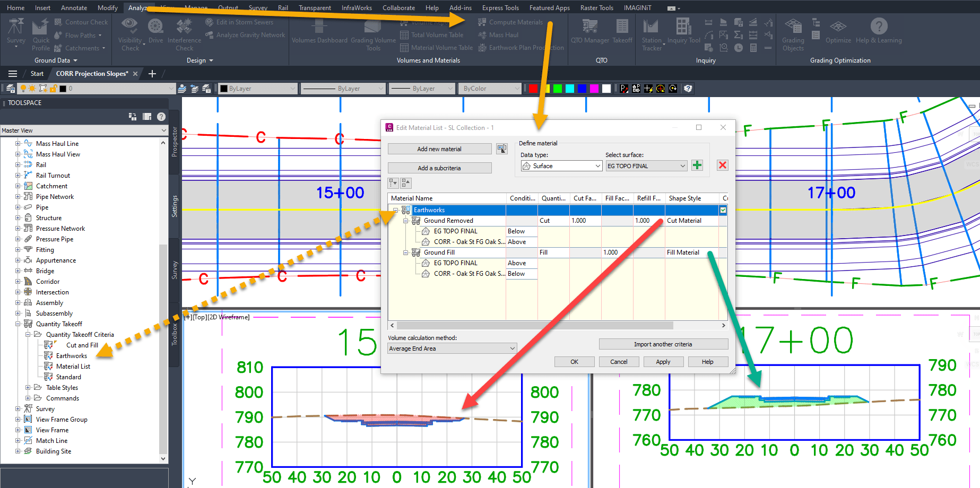980x488 pixels.
Task: Click the Grading Volume Tools icon
Action: tap(373, 35)
